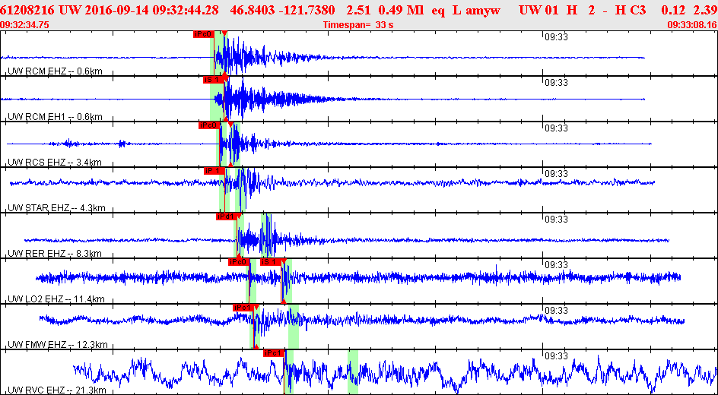Select the iS 1 pick flag on RCM EH1
This screenshot has width=718, height=395.
[x=211, y=79]
